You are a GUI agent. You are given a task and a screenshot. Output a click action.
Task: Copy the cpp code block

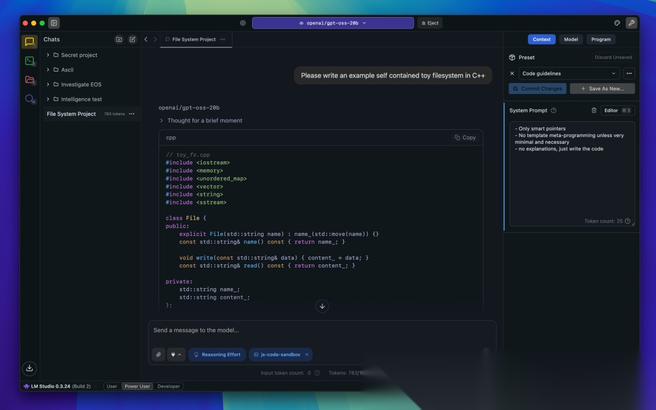coord(465,138)
